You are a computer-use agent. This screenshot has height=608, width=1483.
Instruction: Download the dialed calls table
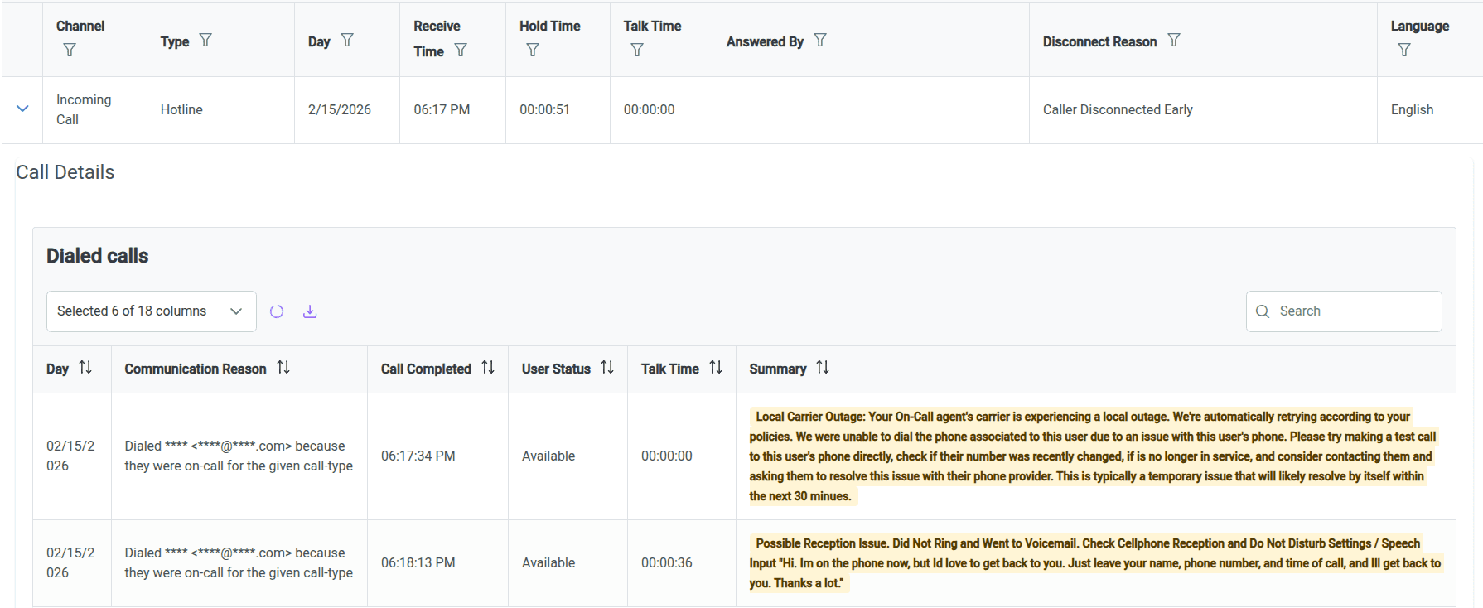[x=310, y=311]
